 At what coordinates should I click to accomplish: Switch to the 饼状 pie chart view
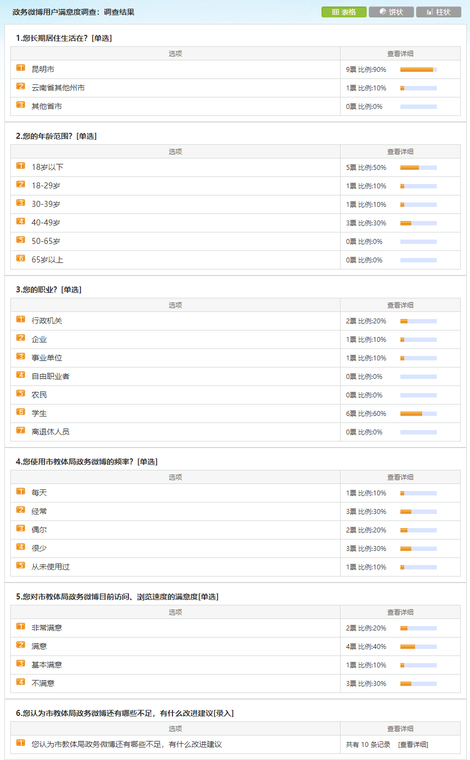391,12
